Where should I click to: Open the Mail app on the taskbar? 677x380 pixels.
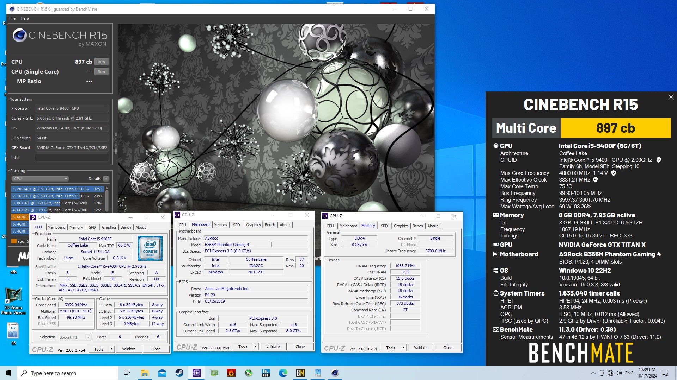(x=162, y=373)
